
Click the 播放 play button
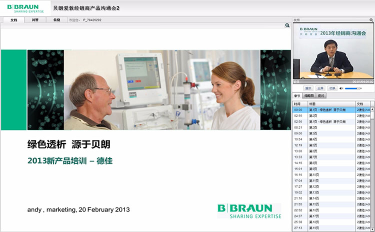[308, 88]
